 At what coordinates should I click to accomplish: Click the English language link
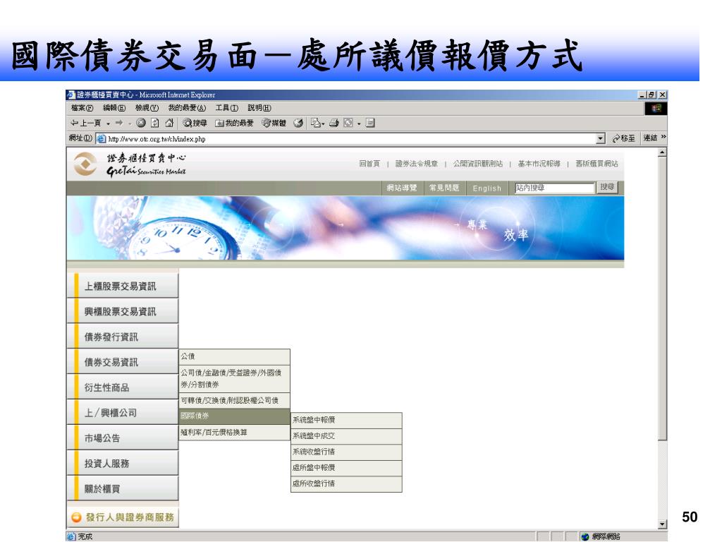point(487,188)
